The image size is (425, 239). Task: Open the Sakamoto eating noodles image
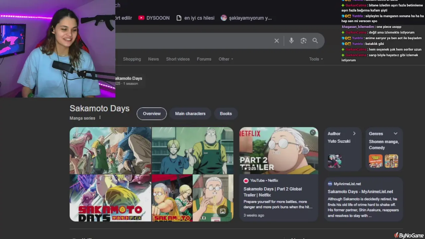[x=213, y=198]
